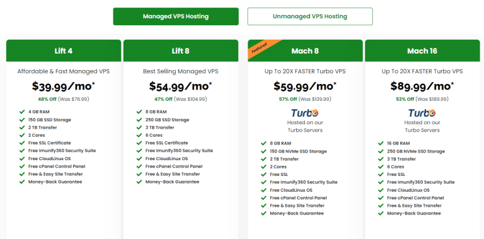Click the Turbo logo in Mach 16 plan
This screenshot has width=484, height=239.
pyautogui.click(x=422, y=113)
